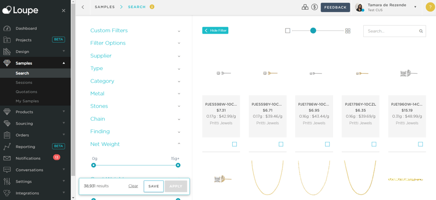Go back using the header left arrow
Image resolution: width=436 pixels, height=200 pixels.
point(83,7)
